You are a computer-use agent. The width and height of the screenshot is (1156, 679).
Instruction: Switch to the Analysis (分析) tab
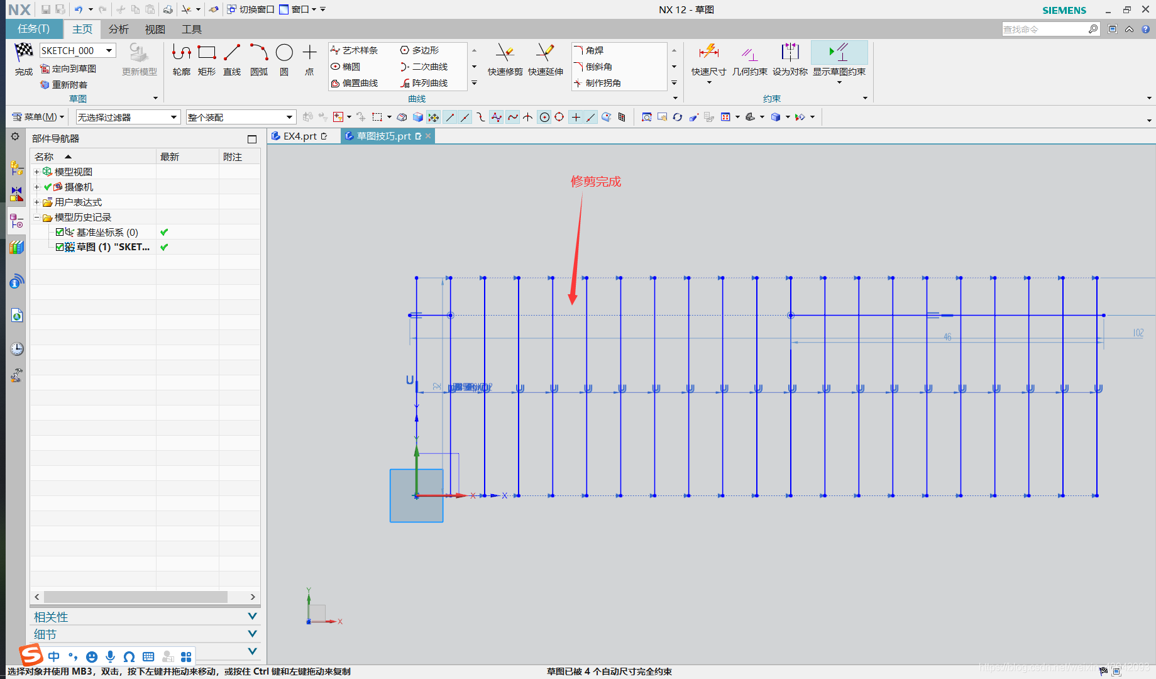point(119,29)
